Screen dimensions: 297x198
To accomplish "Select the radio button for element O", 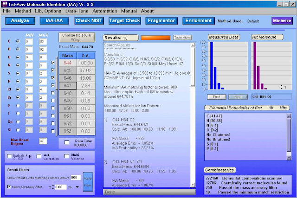I will (x=18, y=57).
